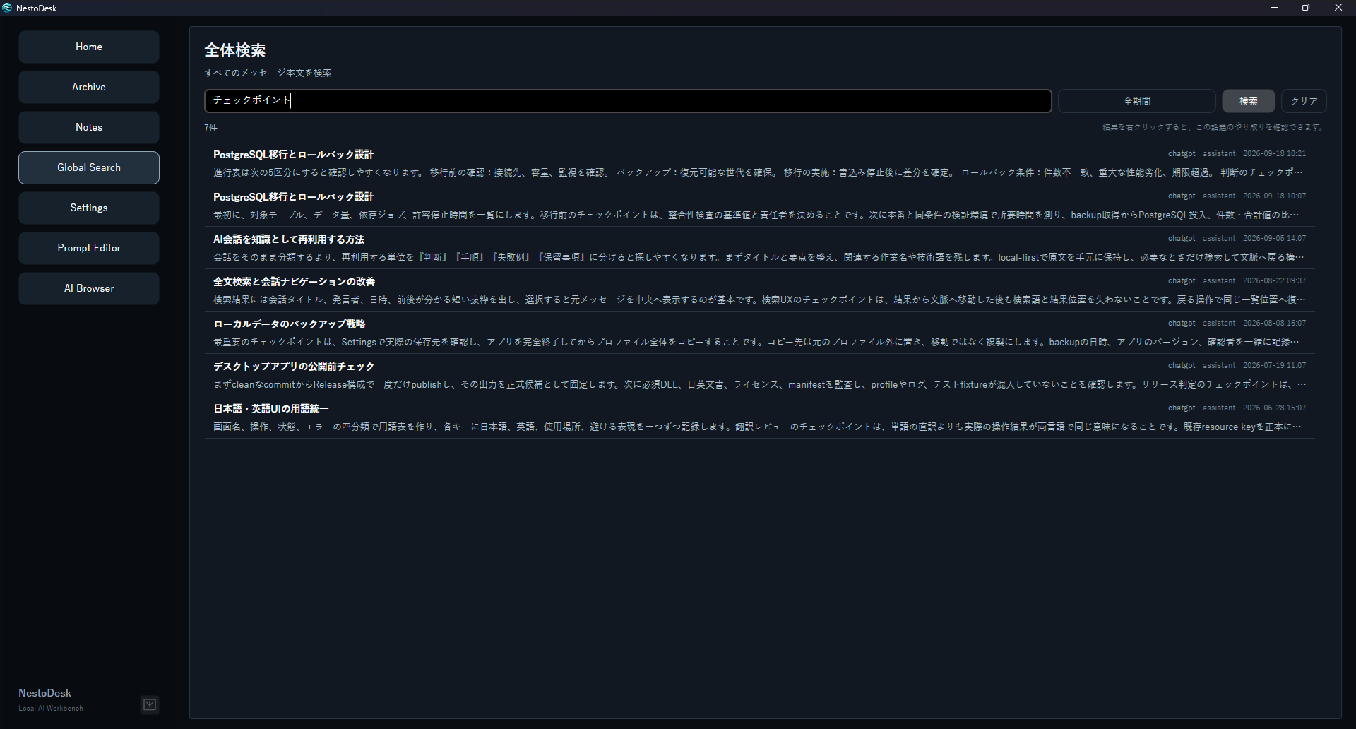The width and height of the screenshot is (1356, 729).
Task: Open PostgreSQL result dated 2026-09-18 10:07
Action: click(759, 206)
